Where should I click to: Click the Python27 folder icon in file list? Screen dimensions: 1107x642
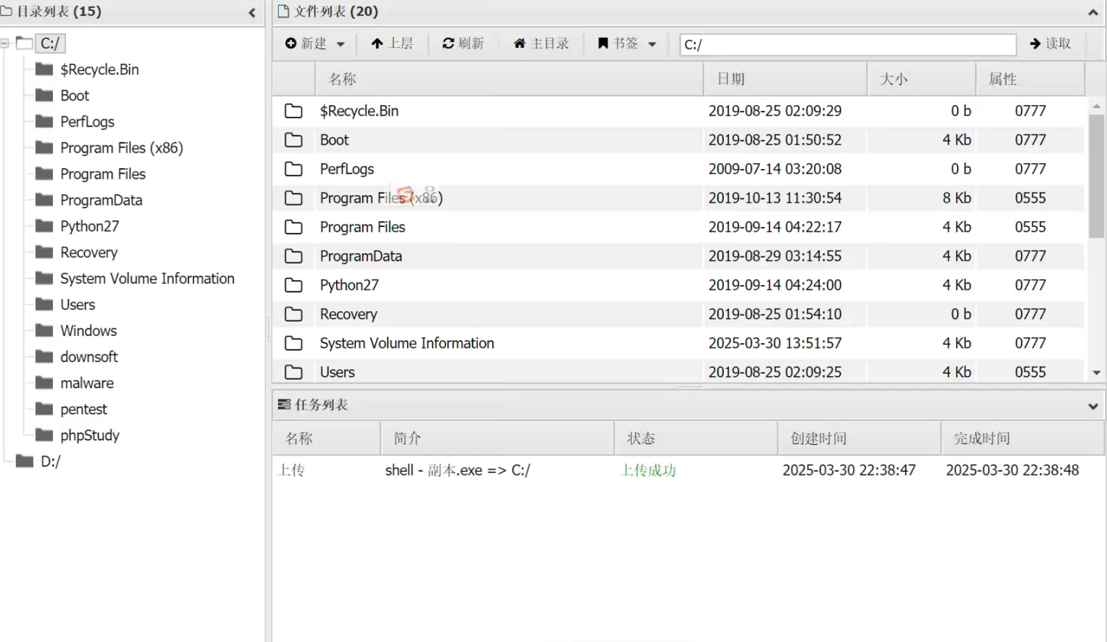tap(294, 285)
